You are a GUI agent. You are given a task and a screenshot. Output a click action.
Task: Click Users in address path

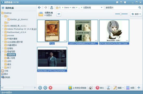[x=67, y=8]
